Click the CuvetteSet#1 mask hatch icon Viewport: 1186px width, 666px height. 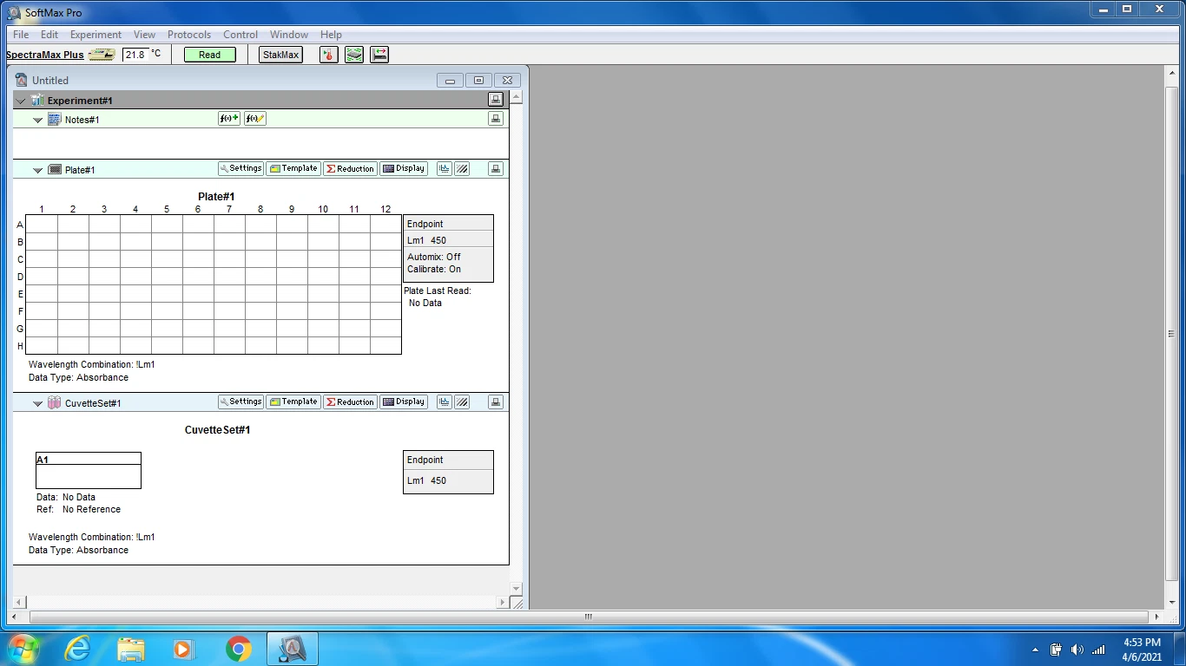pos(463,402)
